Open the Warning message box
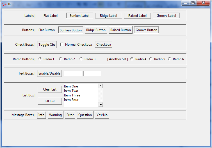Image resolution: width=212 pixels, height=148 pixels. pyautogui.click(x=55, y=115)
